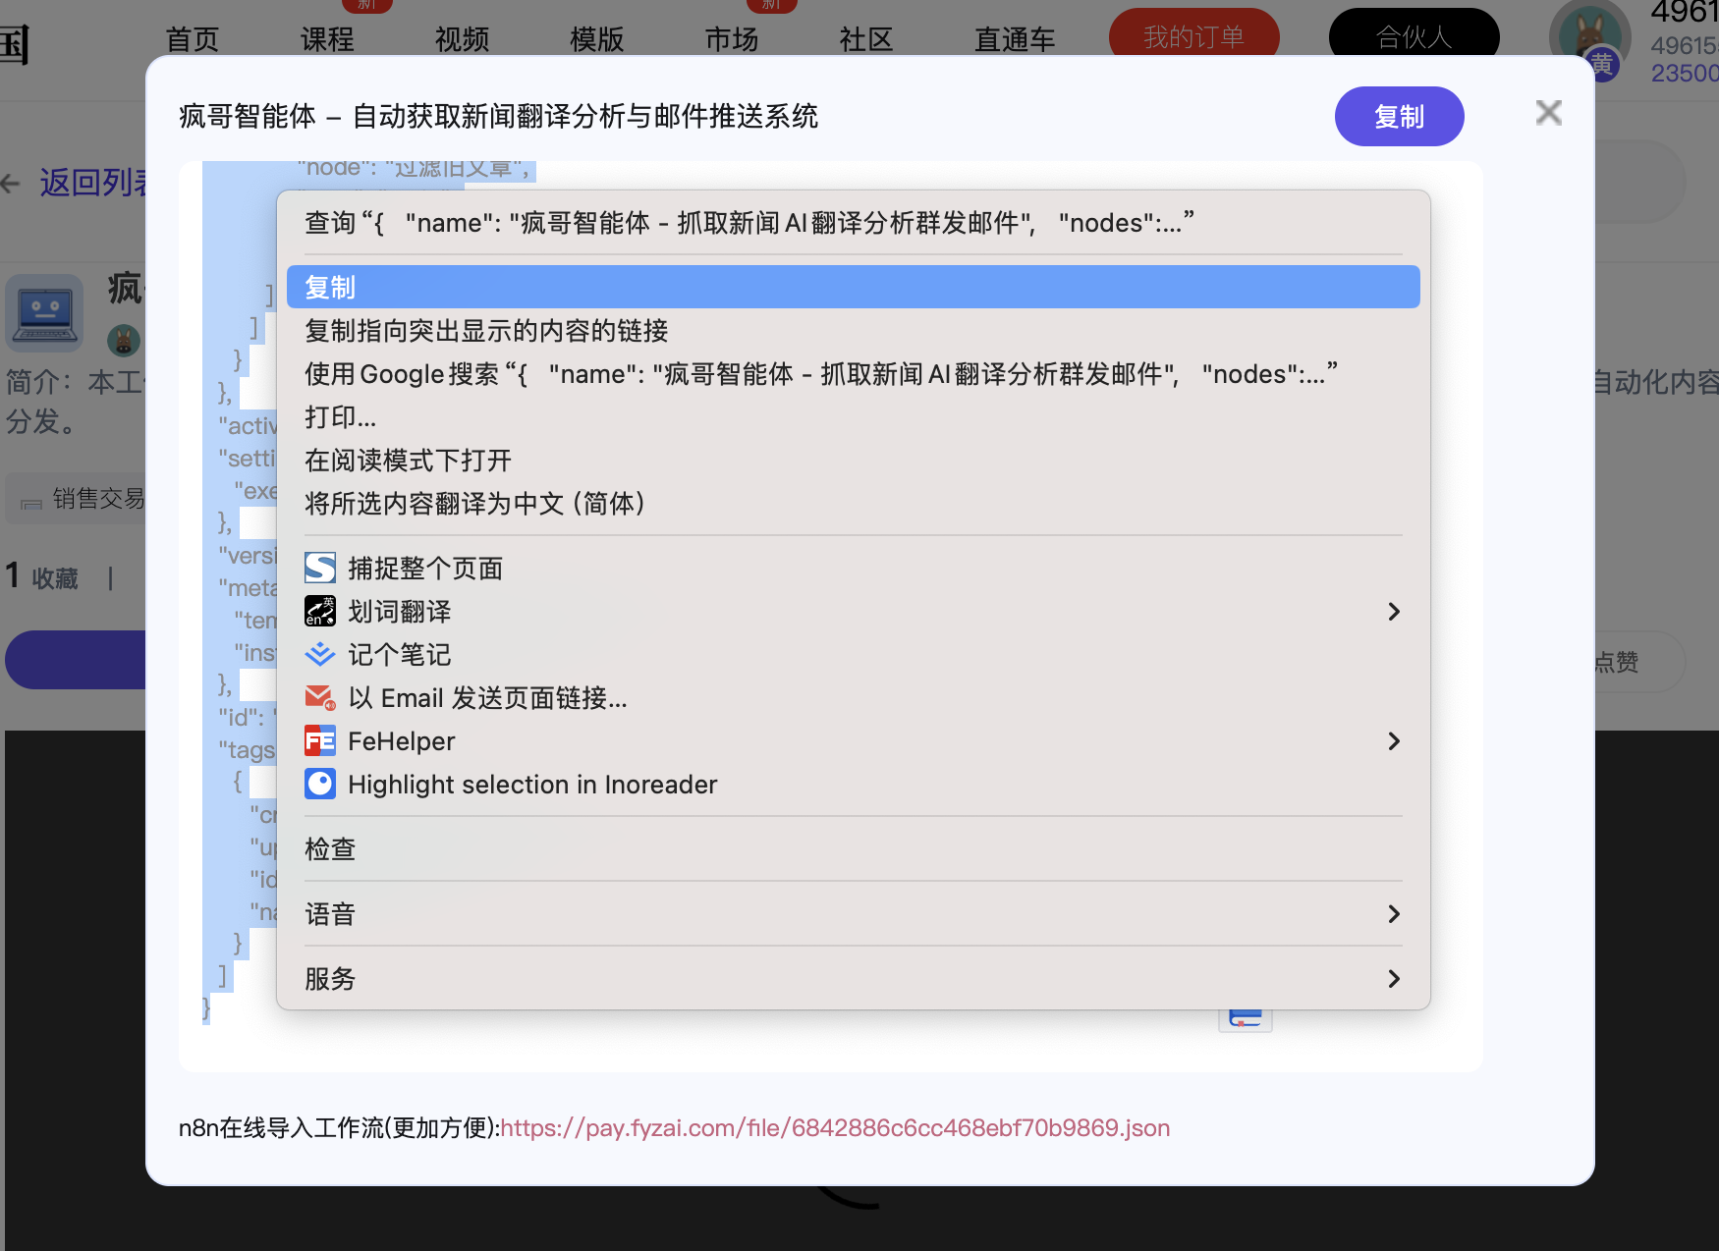
Task: Click the 捕捉整个页面 extension icon
Action: (x=320, y=568)
